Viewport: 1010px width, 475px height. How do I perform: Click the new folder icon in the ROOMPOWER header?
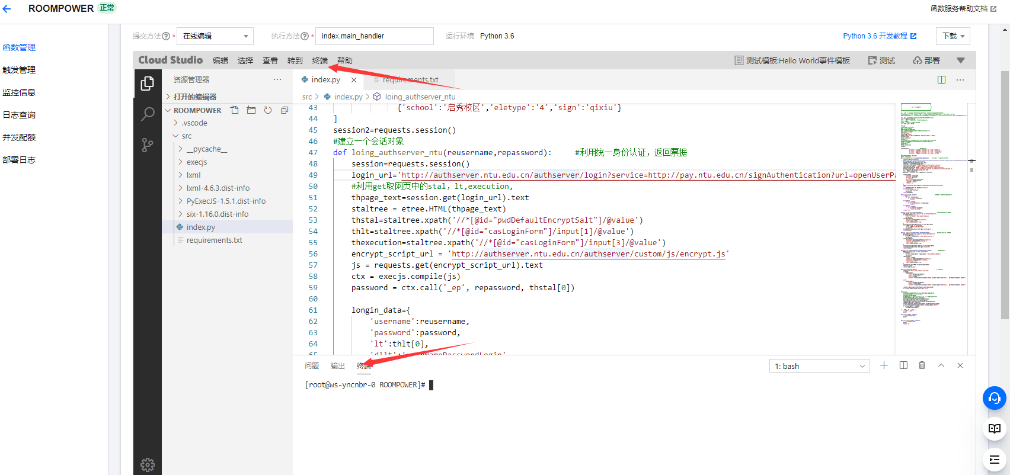(251, 110)
